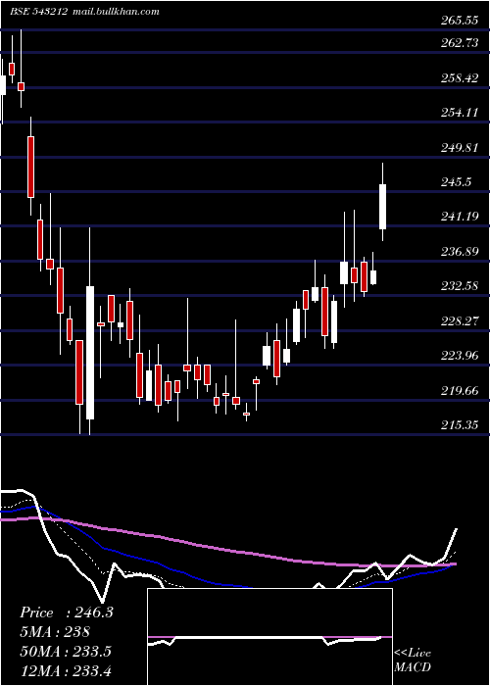Click the 265.55 price level label
The width and height of the screenshot is (490, 686).
tap(460, 21)
